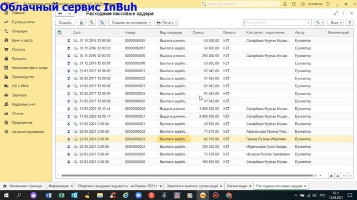Image resolution: width=357 pixels, height=200 pixels.
Task: Open the magnifier search options dropdown
Action: (x=319, y=23)
